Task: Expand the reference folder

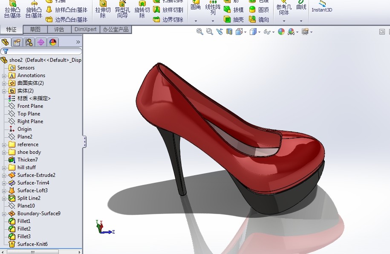Action: tap(4, 145)
